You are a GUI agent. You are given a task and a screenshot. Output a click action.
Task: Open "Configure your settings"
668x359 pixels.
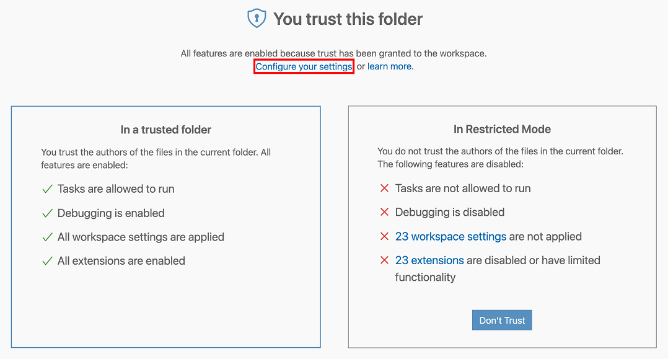(x=304, y=66)
